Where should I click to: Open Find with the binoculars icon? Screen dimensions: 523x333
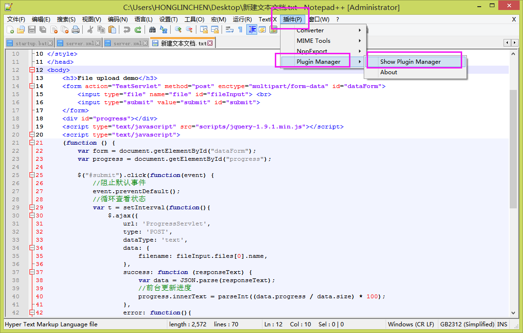pos(152,30)
